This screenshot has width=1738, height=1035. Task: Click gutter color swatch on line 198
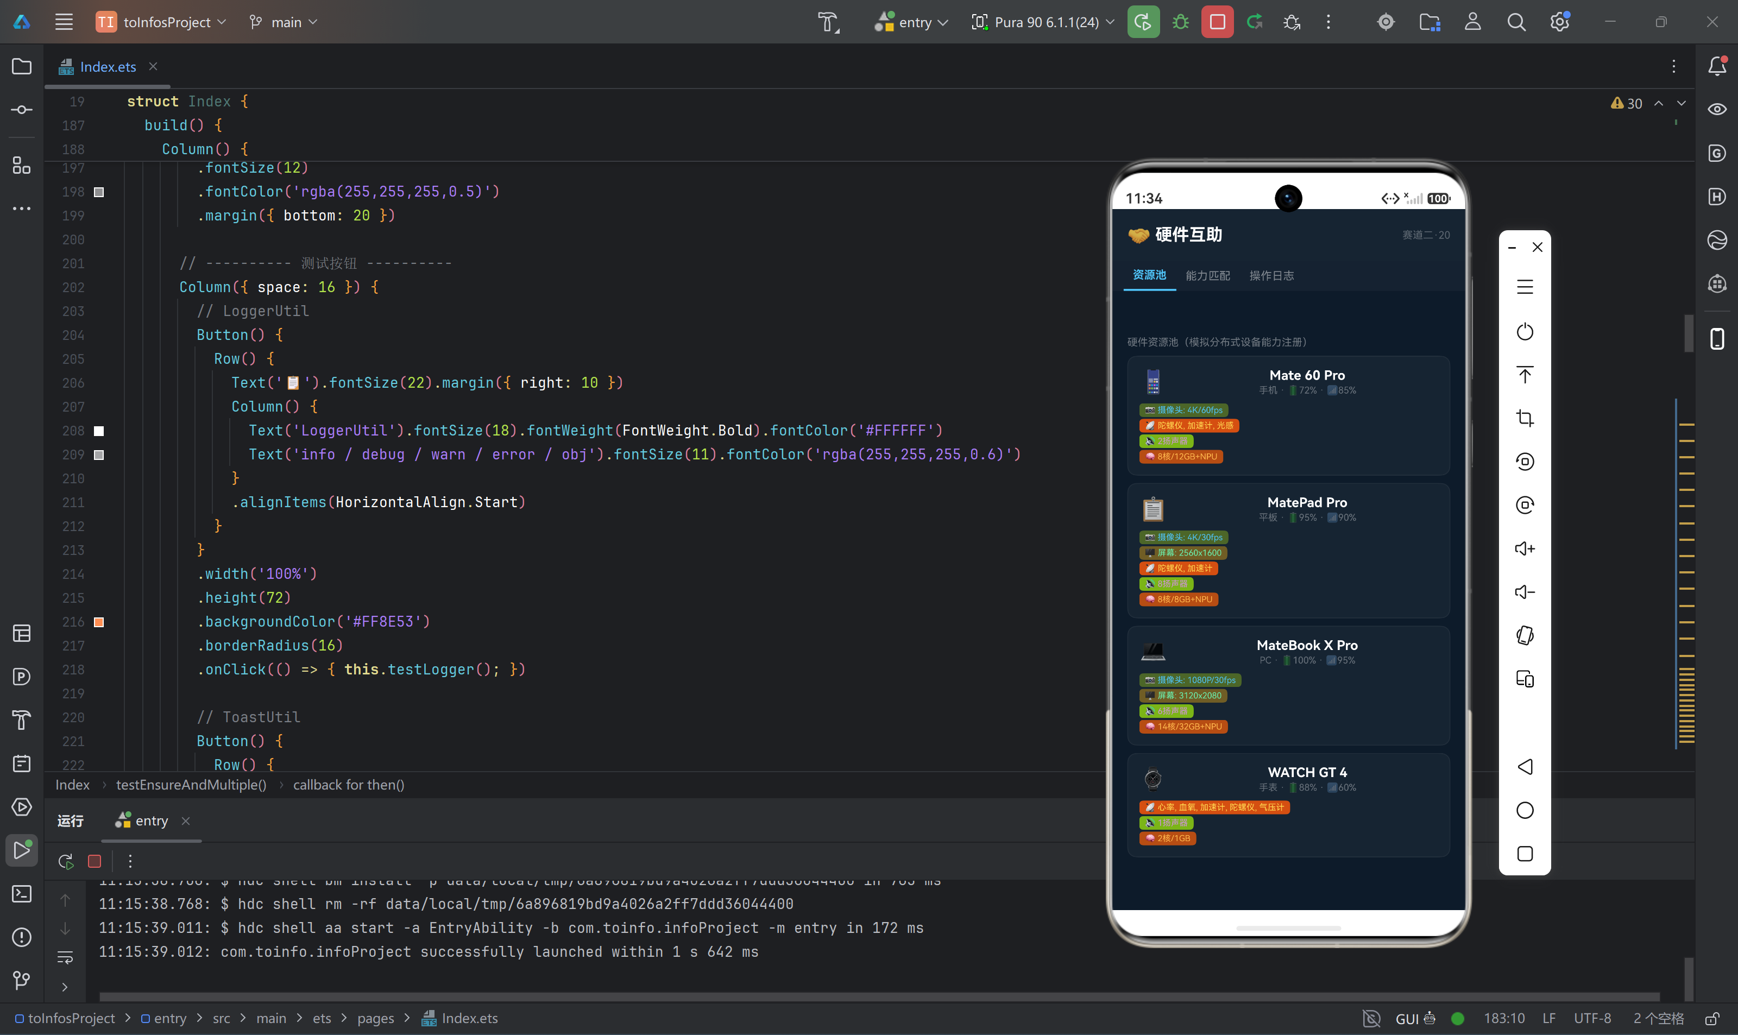pos(99,192)
